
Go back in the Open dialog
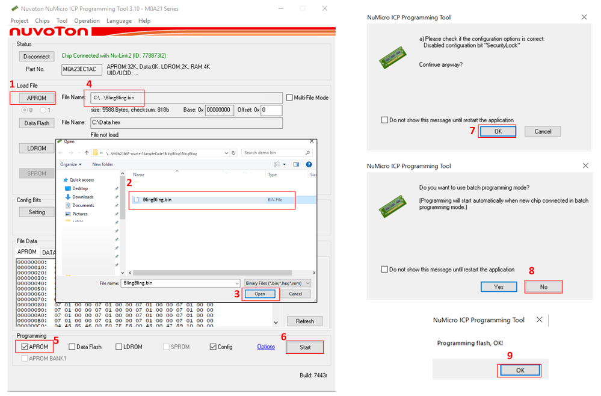point(61,153)
